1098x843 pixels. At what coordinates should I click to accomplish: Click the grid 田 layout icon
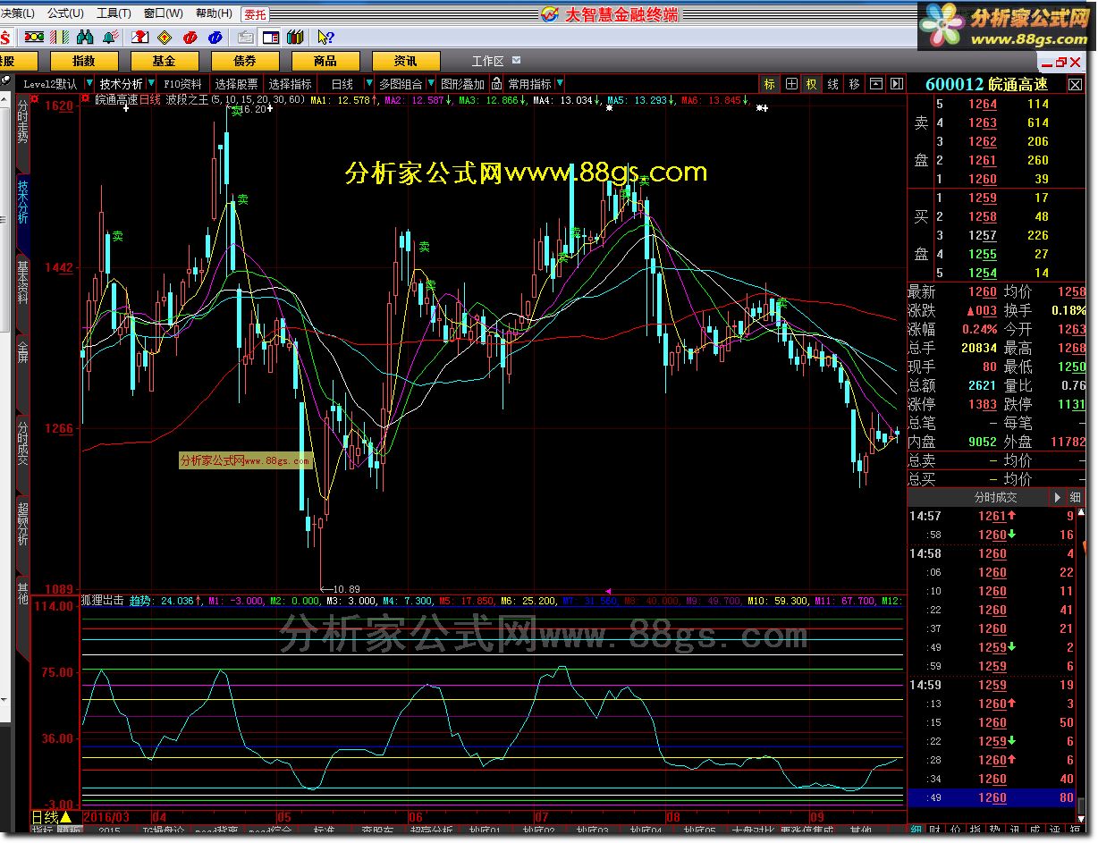coord(791,84)
